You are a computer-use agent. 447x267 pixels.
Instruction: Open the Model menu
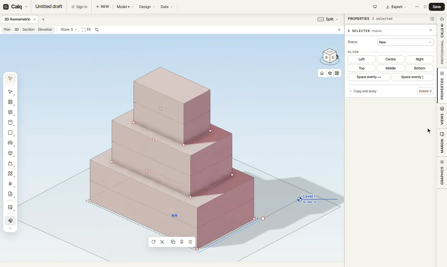pyautogui.click(x=125, y=7)
